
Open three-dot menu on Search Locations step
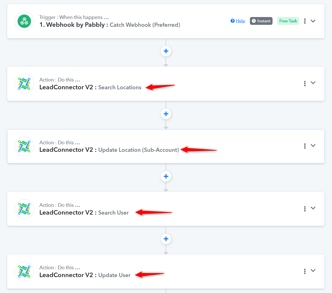[305, 83]
